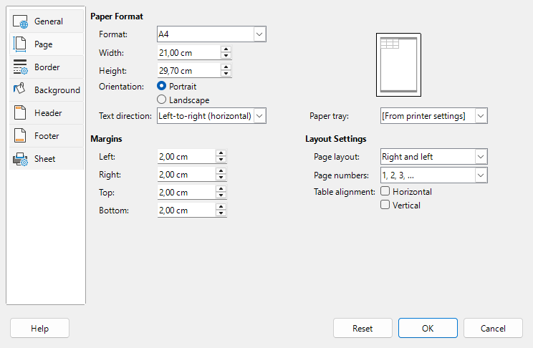Decrease the Left margin

click(x=221, y=160)
